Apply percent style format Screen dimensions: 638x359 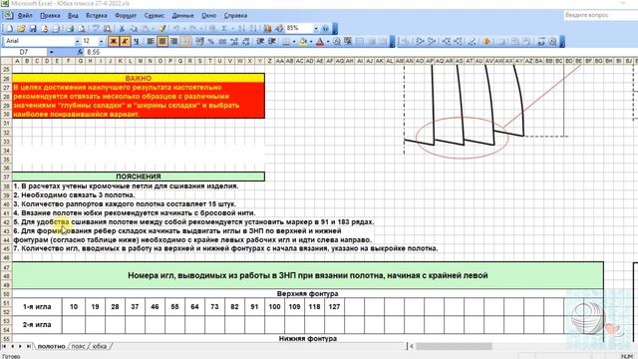click(210, 42)
